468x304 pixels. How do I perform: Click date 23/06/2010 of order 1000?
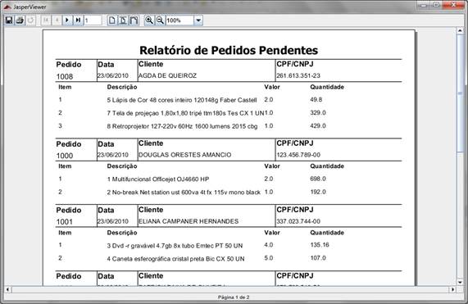(x=113, y=155)
